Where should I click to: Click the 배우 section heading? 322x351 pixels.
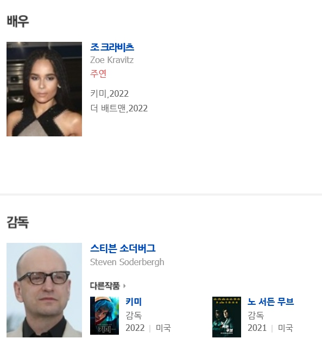pyautogui.click(x=18, y=21)
